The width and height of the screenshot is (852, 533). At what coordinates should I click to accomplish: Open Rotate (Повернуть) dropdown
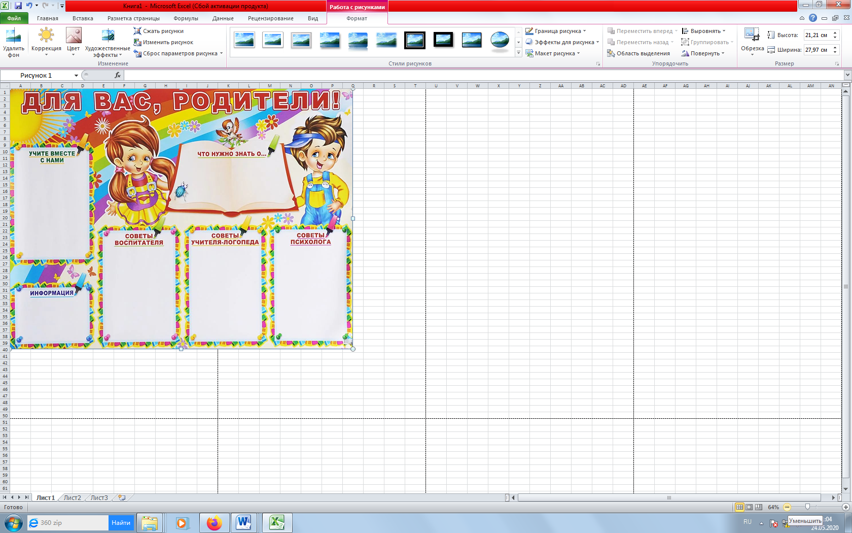point(703,53)
